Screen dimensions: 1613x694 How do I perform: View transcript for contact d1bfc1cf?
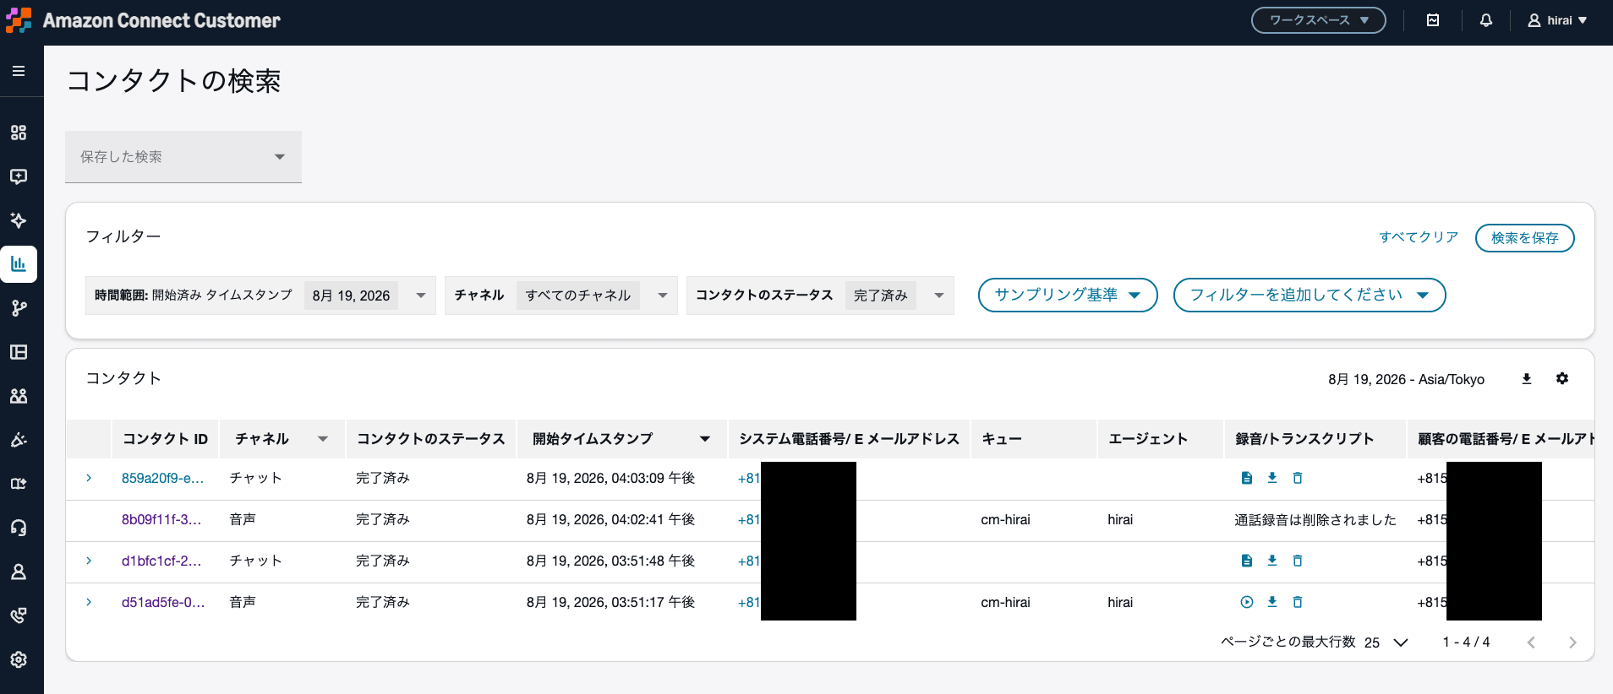[x=1247, y=561]
